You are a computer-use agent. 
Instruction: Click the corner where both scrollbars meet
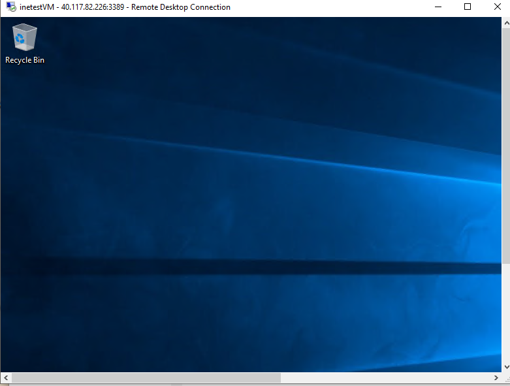pos(506,378)
